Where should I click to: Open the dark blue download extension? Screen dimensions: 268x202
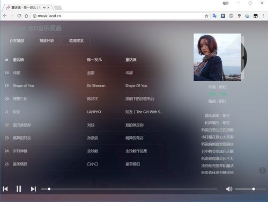click(x=223, y=16)
